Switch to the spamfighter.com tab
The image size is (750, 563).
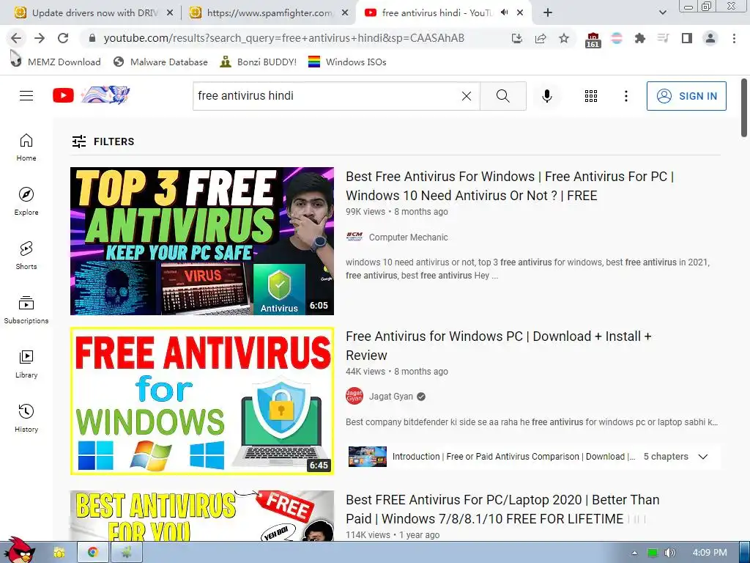pyautogui.click(x=268, y=13)
